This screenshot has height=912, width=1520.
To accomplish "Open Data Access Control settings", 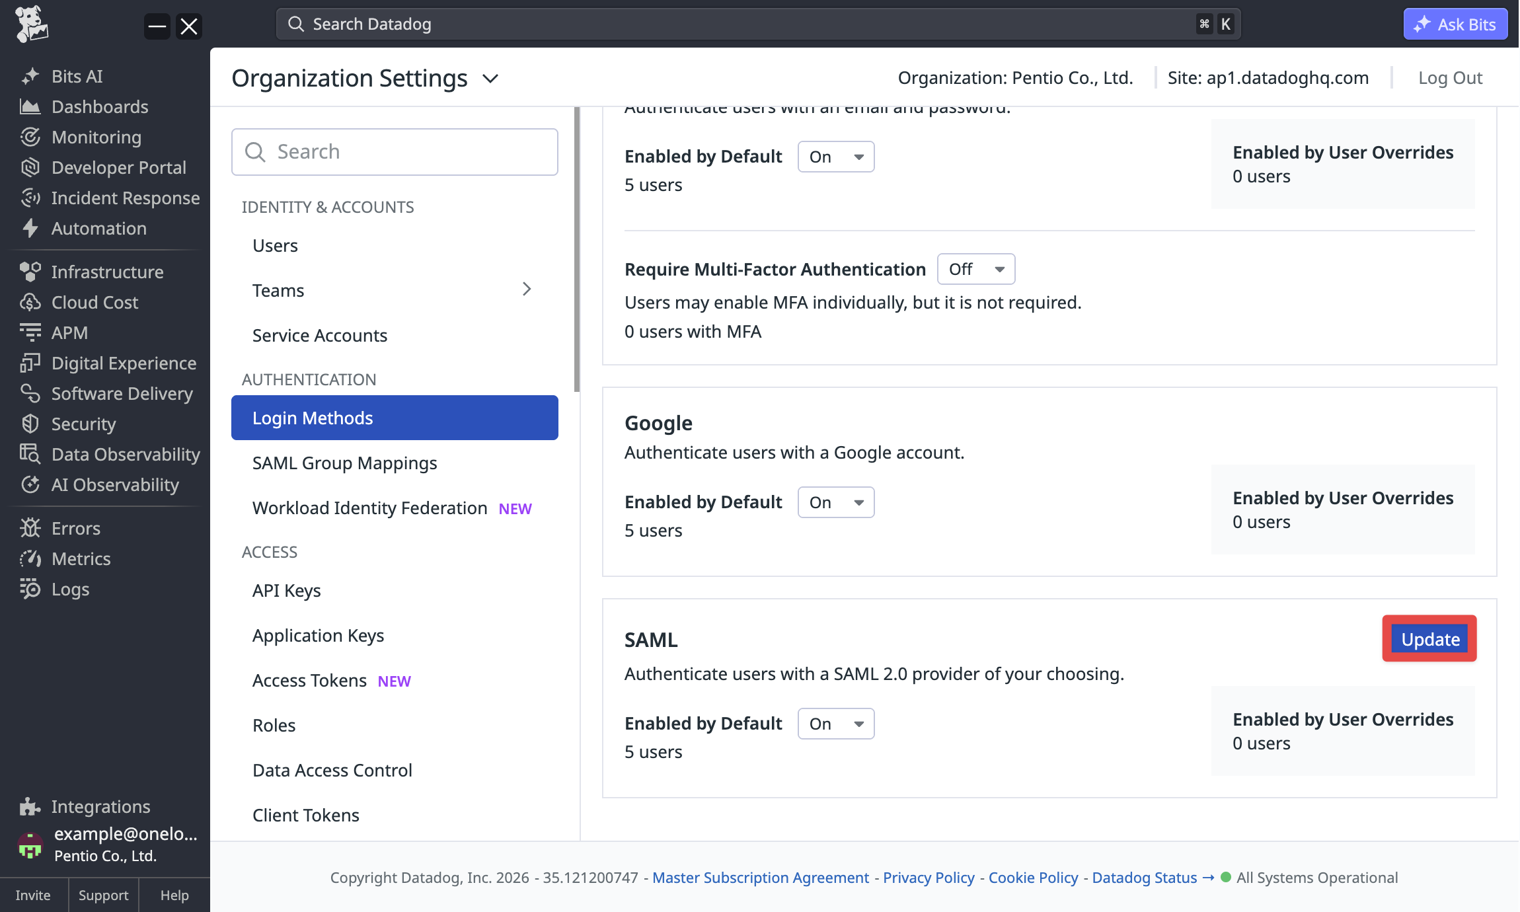I will pos(395,770).
